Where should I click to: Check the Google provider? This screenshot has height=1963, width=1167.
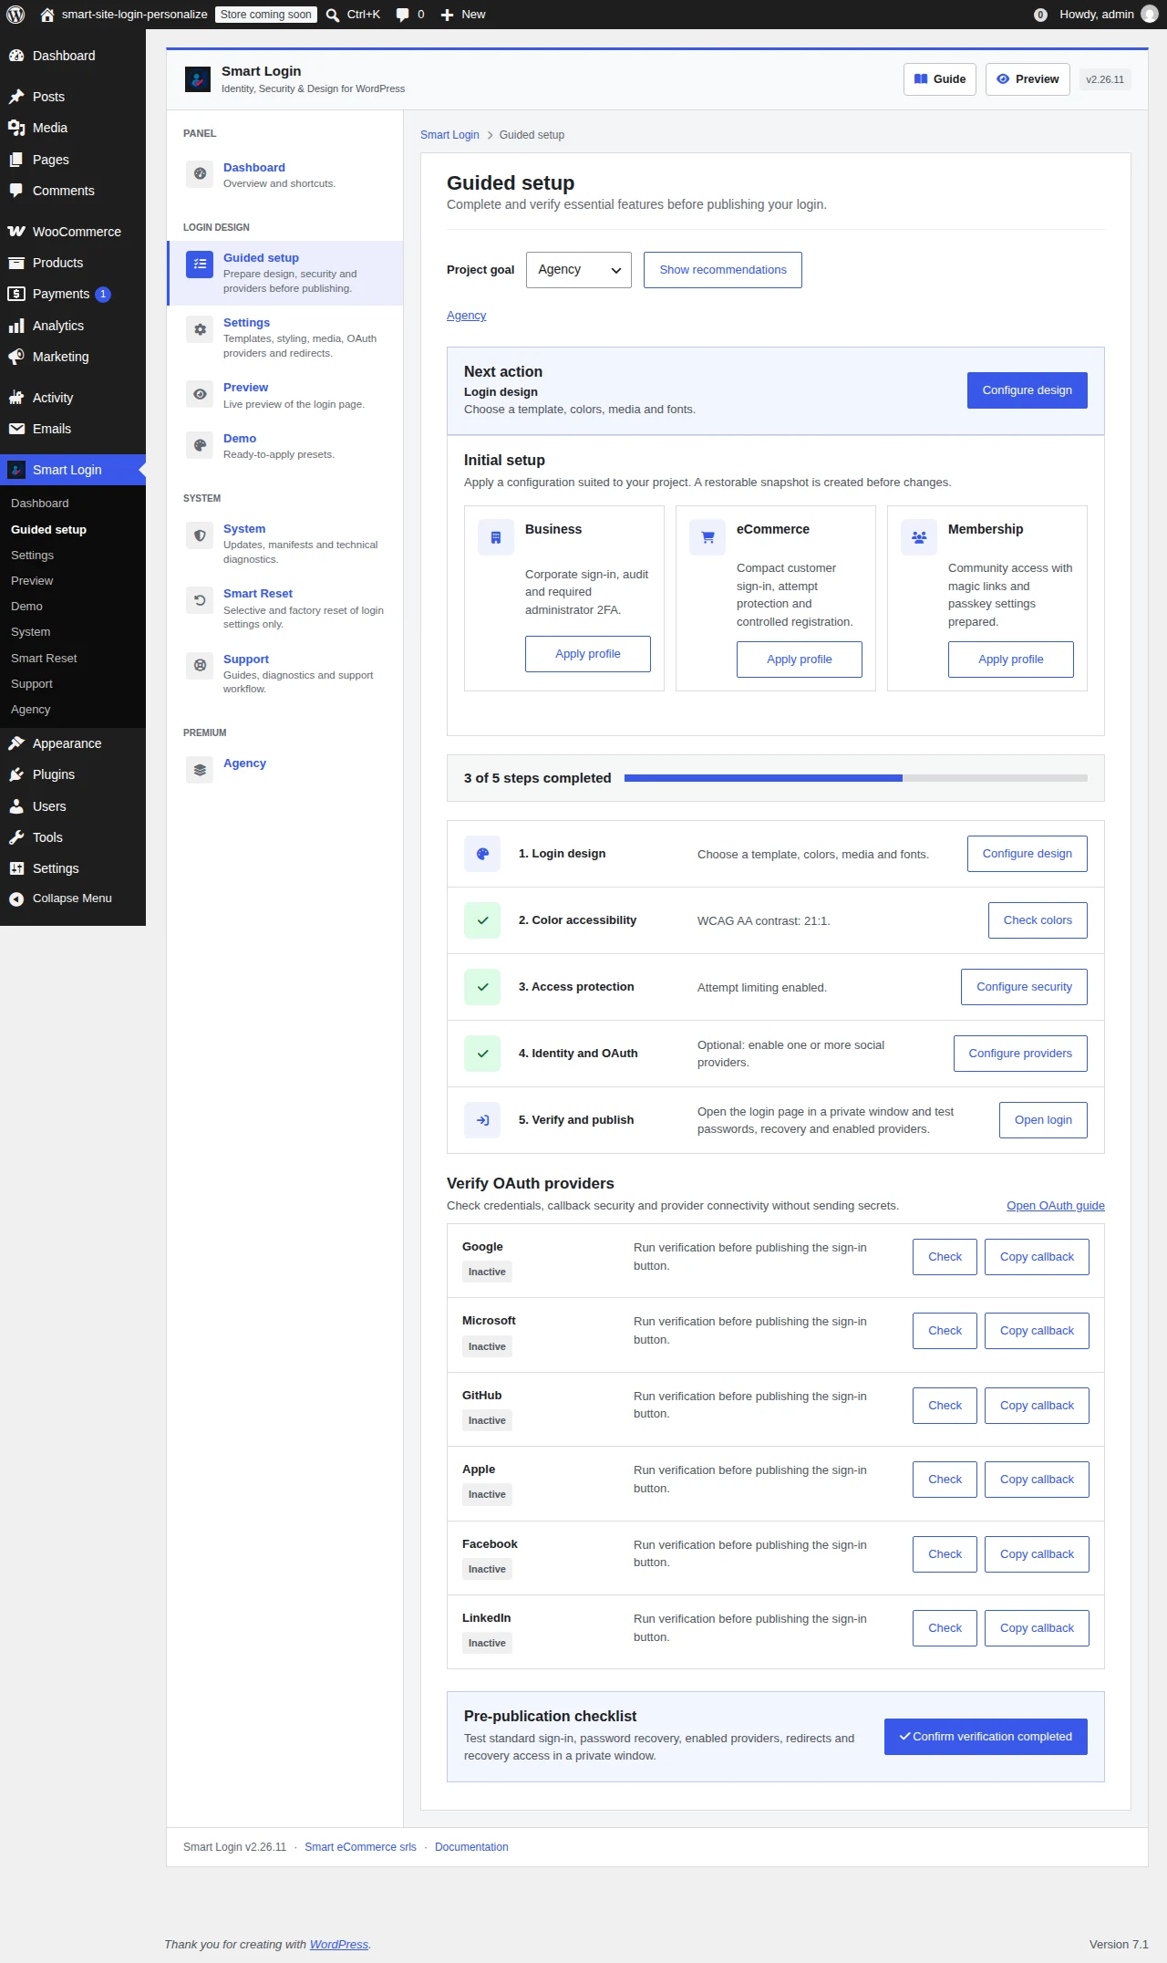point(945,1257)
